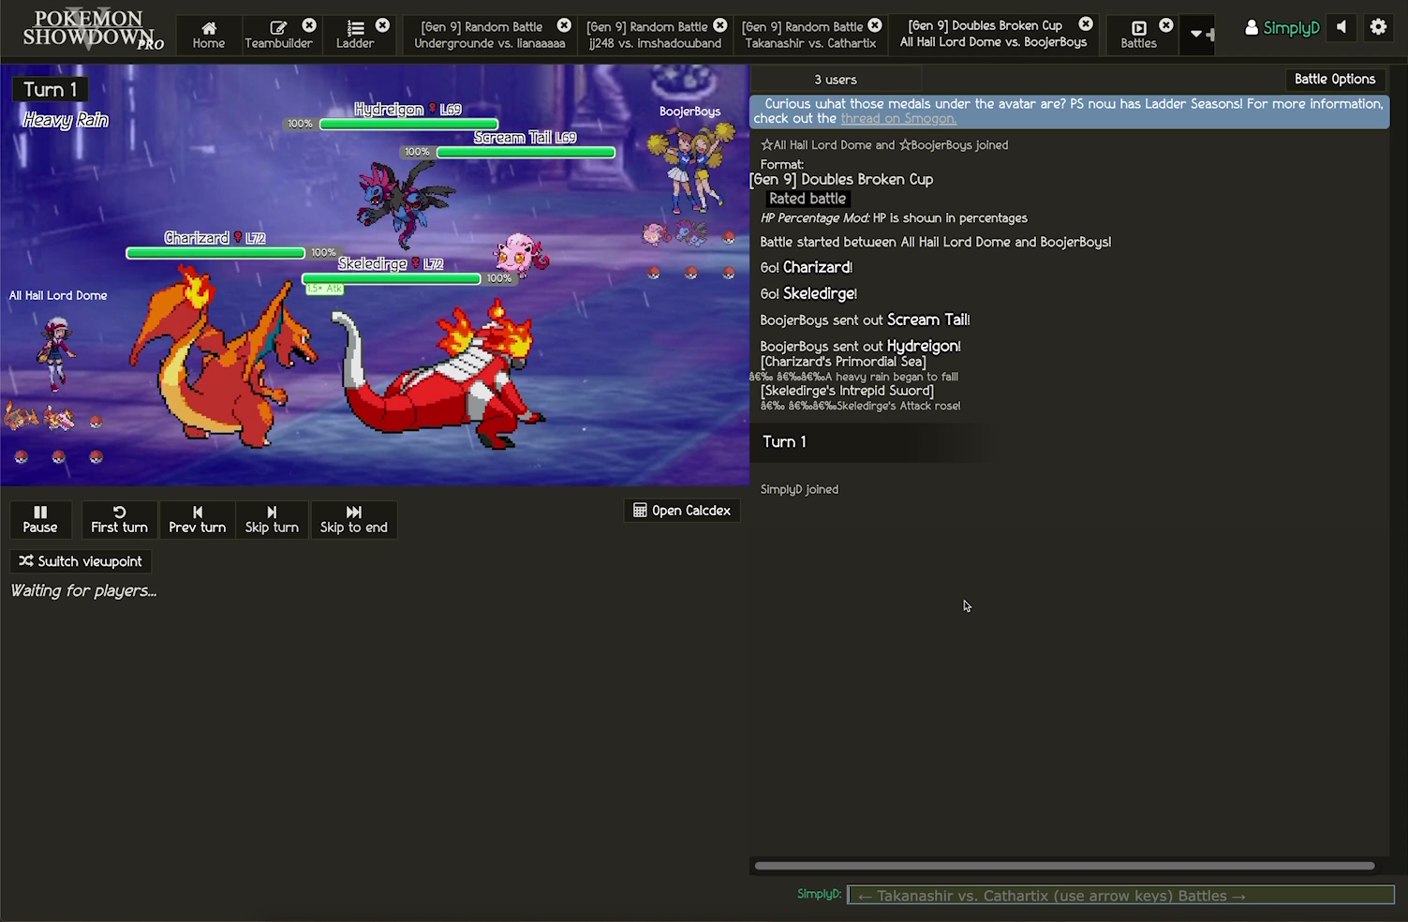1408x922 pixels.
Task: Open Battle Options
Action: point(1334,80)
